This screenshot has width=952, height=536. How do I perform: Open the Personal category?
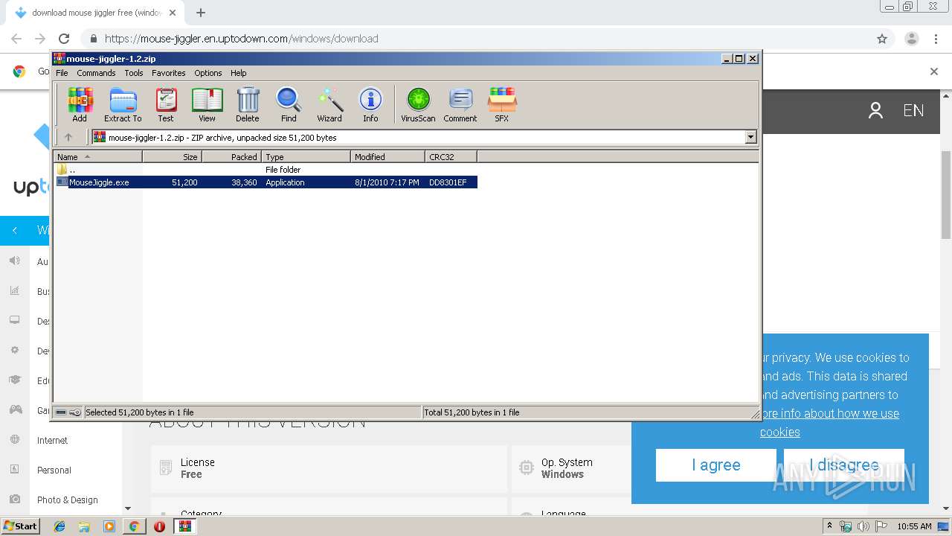54,470
